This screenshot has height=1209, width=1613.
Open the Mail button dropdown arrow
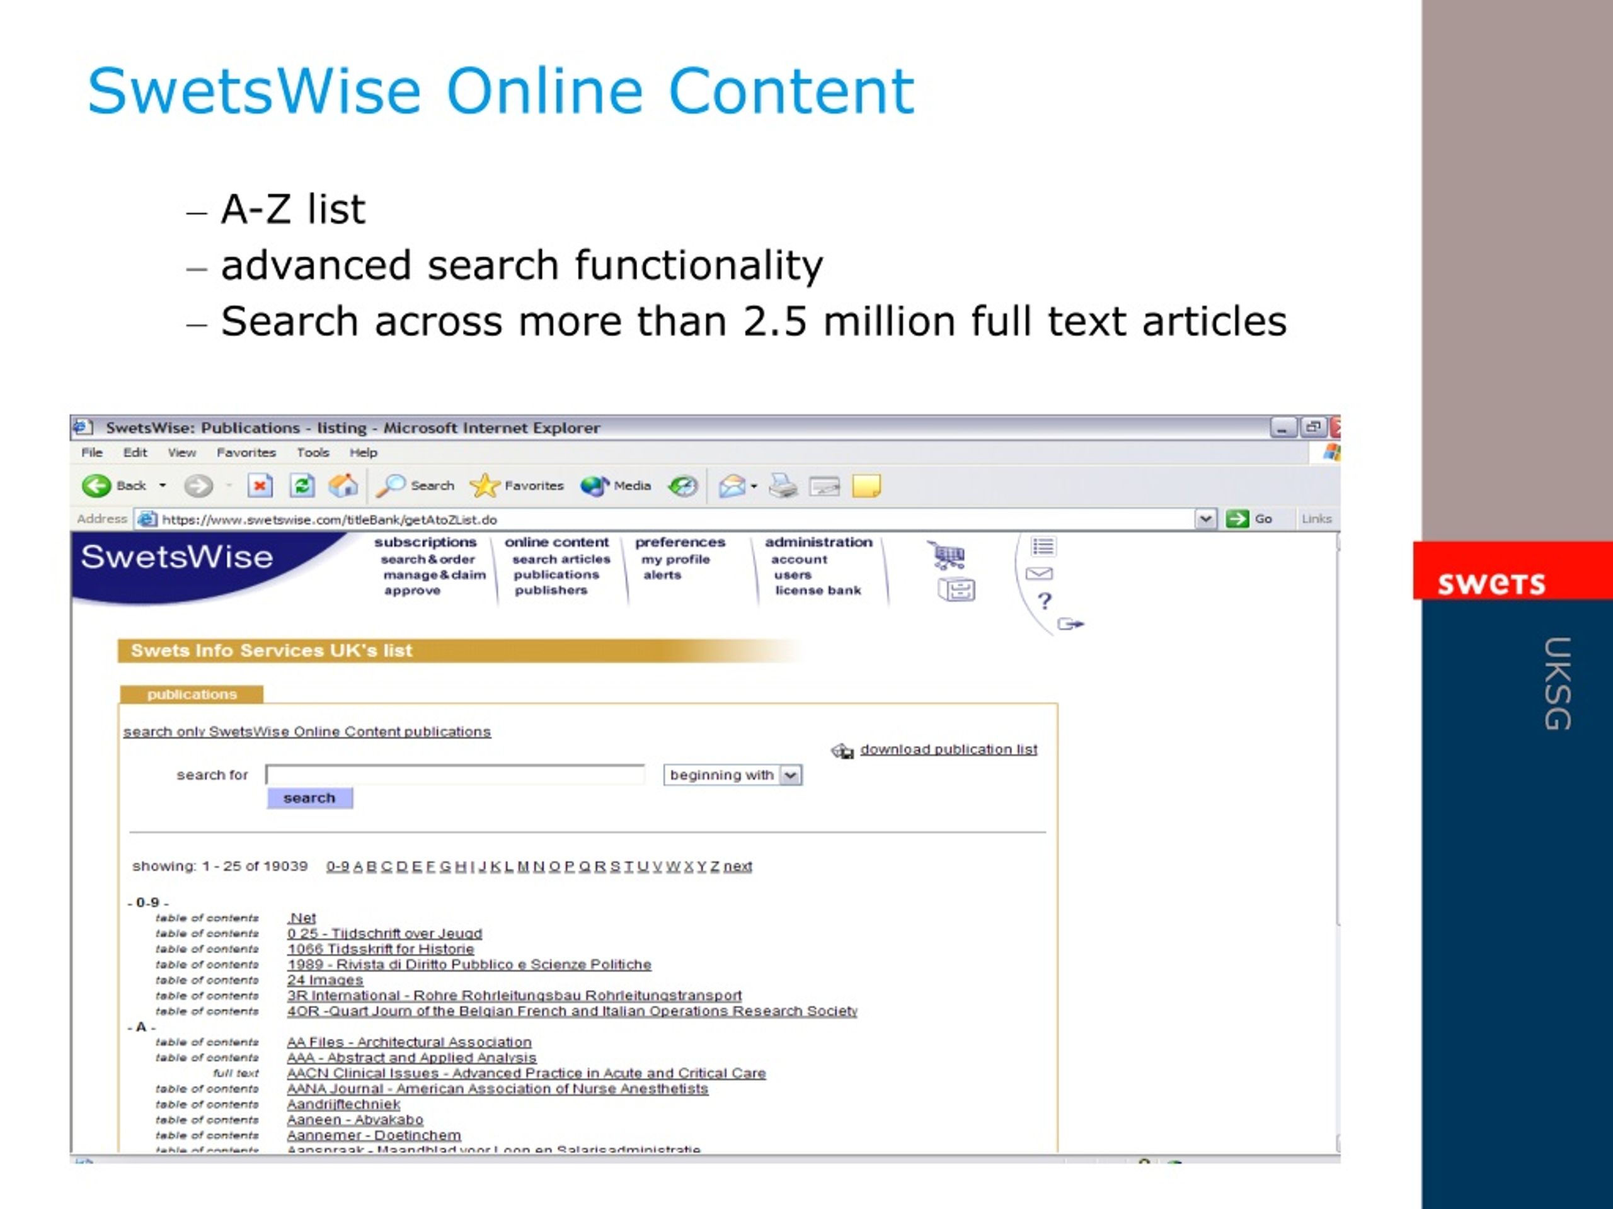tap(754, 486)
